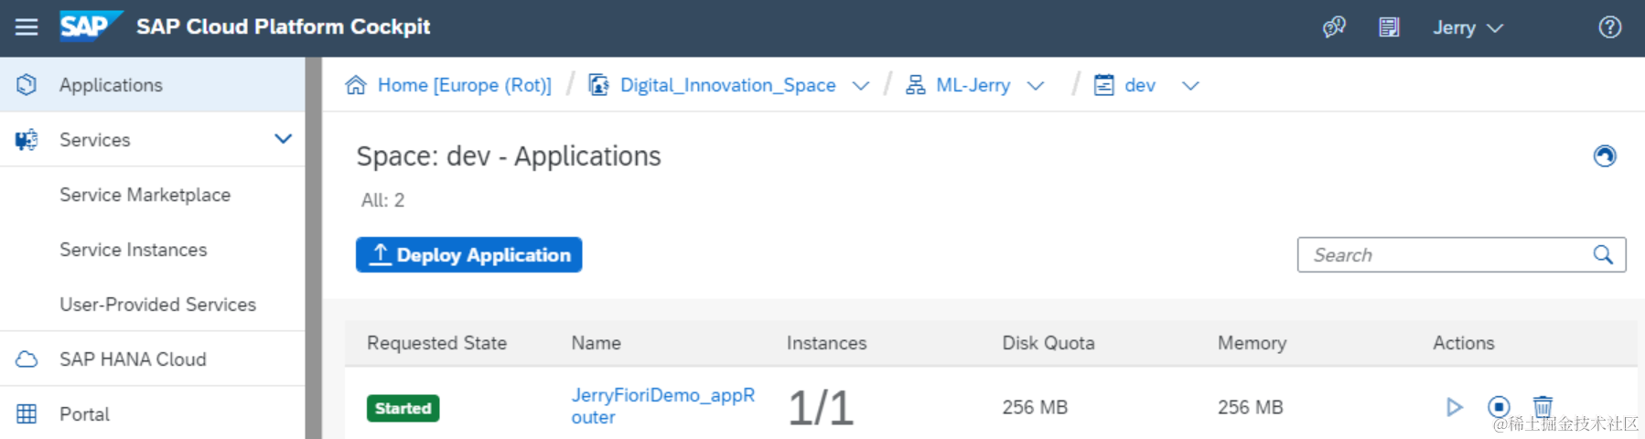
Task: Click the search magnifier icon
Action: pos(1603,255)
